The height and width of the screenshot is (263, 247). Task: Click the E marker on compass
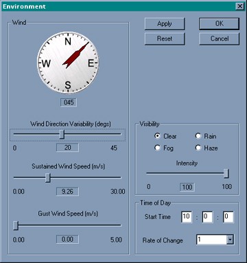pos(91,63)
